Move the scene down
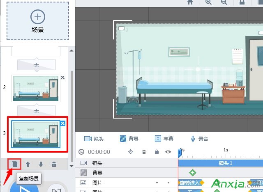Image resolution: width=263 pixels, height=192 pixels. 41,165
